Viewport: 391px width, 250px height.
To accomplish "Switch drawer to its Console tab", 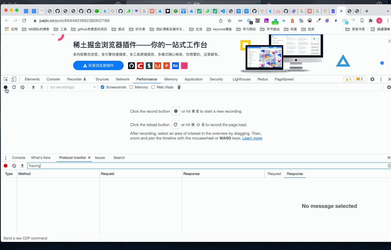I will click(18, 158).
